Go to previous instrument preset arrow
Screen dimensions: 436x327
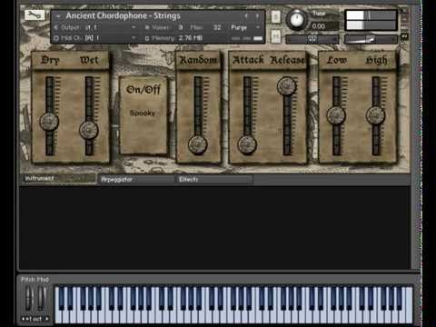tap(246, 15)
